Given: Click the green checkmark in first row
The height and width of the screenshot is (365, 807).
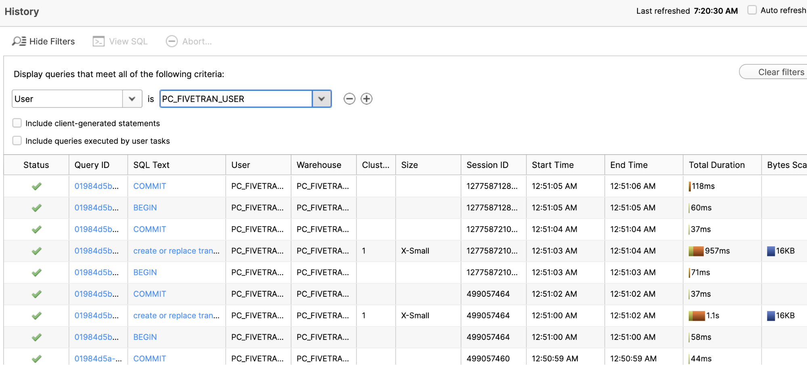Looking at the screenshot, I should [x=36, y=186].
